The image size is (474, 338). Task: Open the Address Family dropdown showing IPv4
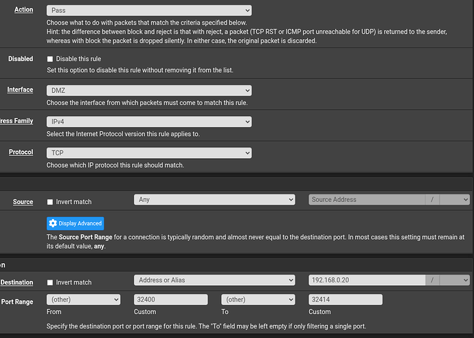(149, 122)
